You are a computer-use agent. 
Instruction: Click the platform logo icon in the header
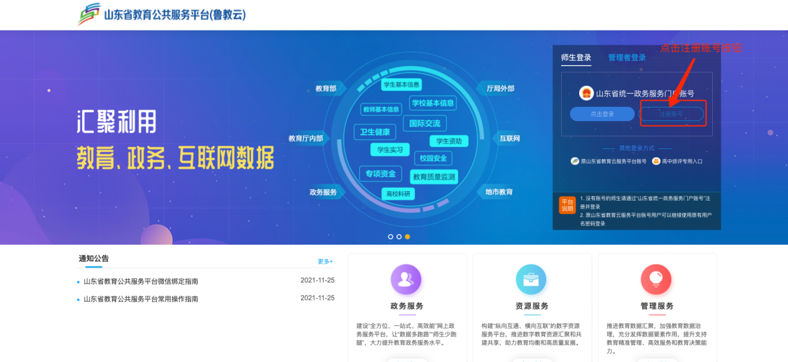(89, 14)
